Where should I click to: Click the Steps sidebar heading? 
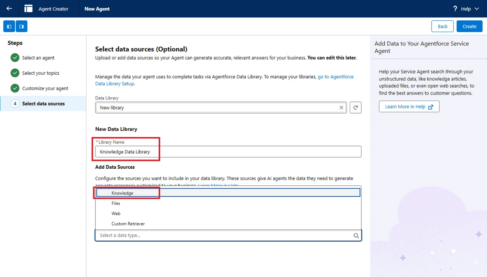coord(15,43)
